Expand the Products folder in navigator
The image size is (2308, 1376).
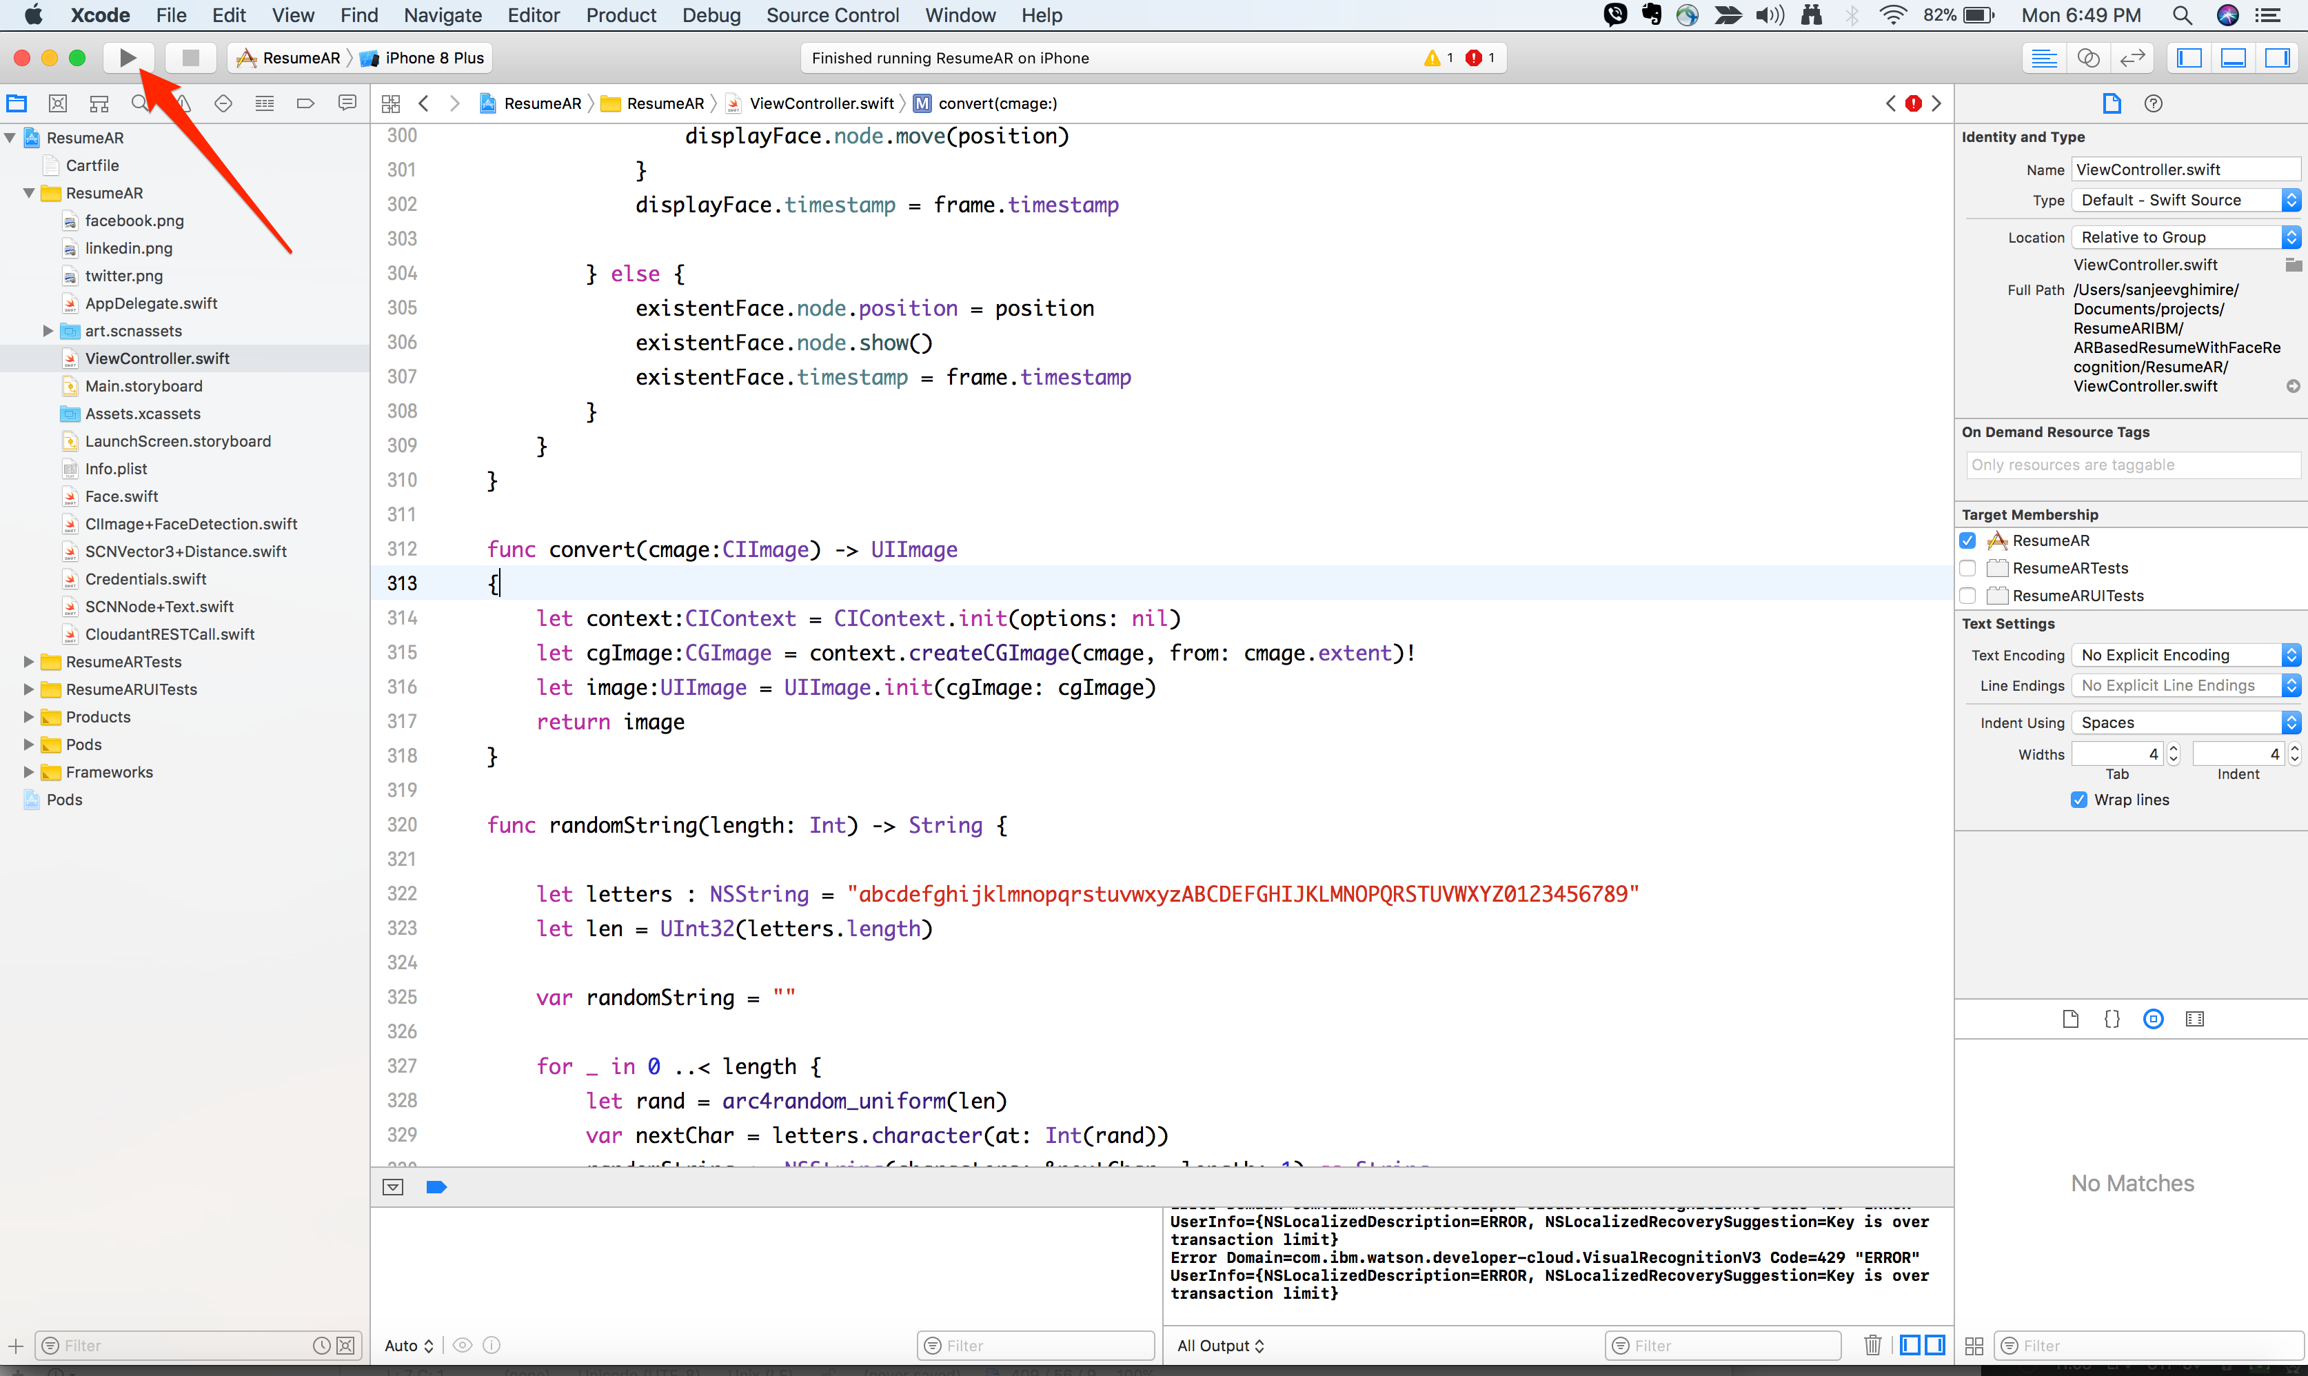[30, 716]
